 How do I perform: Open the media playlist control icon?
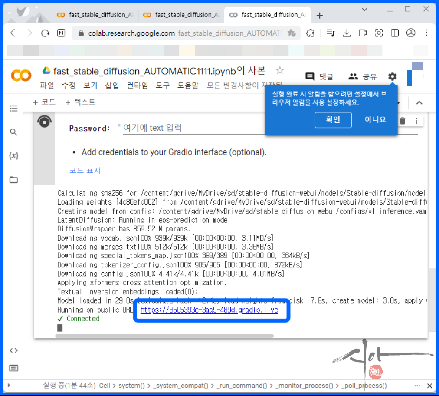tap(331, 33)
